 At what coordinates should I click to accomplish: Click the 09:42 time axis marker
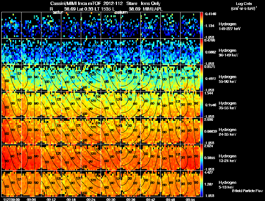click(x=150, y=199)
